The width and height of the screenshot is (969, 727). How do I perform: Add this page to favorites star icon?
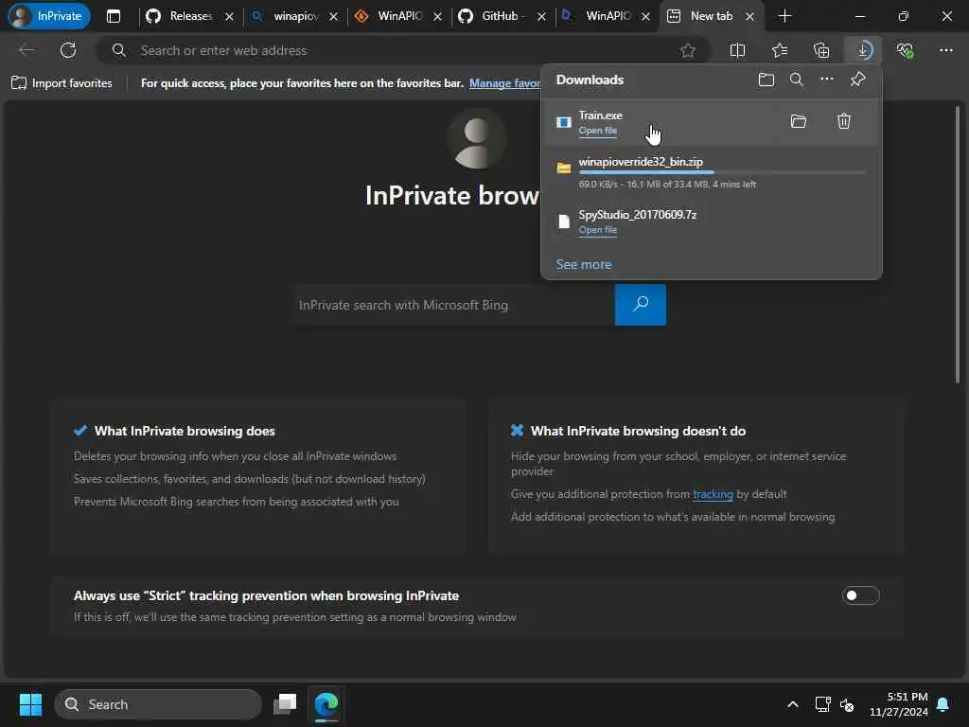pos(688,51)
